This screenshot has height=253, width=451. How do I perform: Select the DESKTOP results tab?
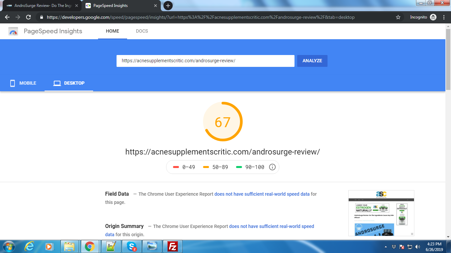(x=69, y=83)
